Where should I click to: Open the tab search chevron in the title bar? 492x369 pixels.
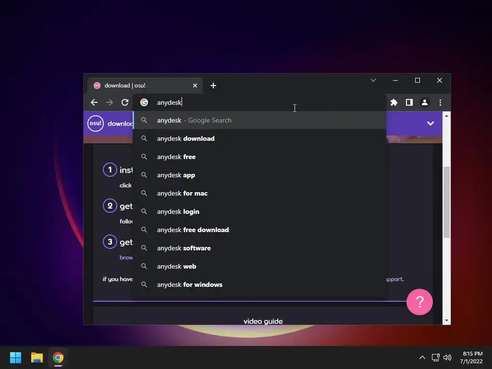(x=373, y=80)
